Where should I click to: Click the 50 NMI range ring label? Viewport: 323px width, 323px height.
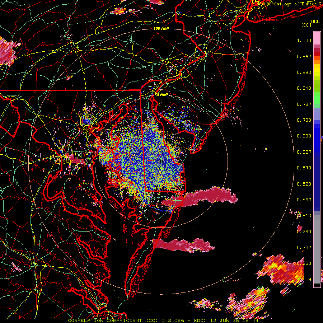pos(161,95)
